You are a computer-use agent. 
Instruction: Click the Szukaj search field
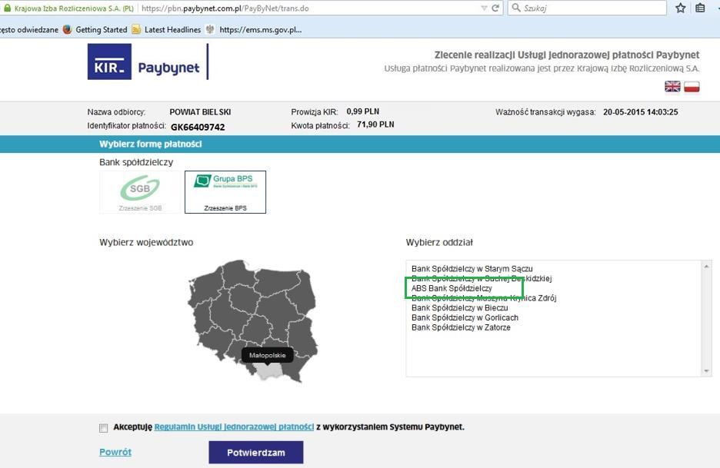(x=587, y=8)
